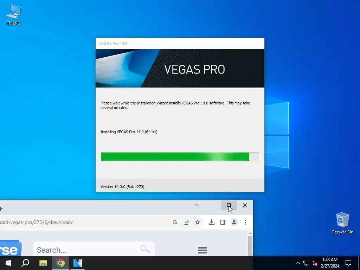Click the VEGAS PRO banner image
Viewport: 360px width, 270px height.
[180, 69]
